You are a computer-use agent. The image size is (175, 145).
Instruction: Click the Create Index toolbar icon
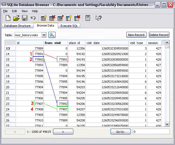pyautogui.click(x=69, y=18)
